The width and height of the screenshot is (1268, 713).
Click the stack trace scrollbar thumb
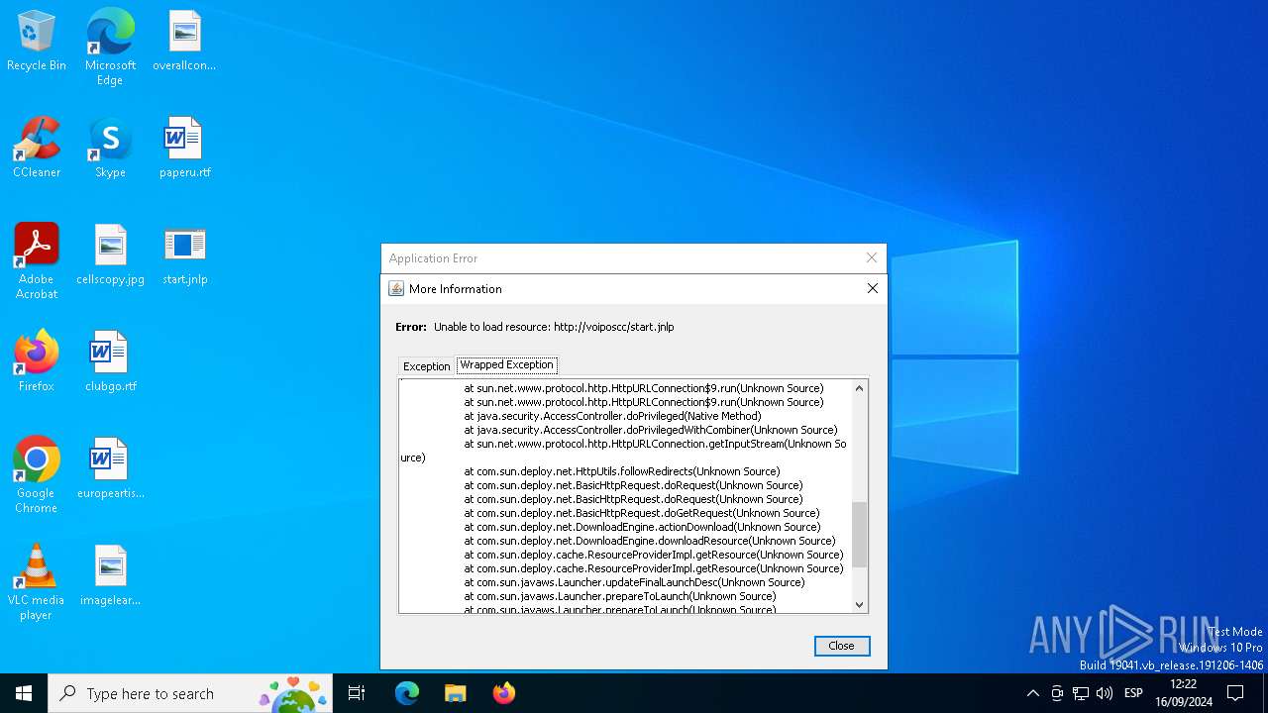(x=859, y=535)
